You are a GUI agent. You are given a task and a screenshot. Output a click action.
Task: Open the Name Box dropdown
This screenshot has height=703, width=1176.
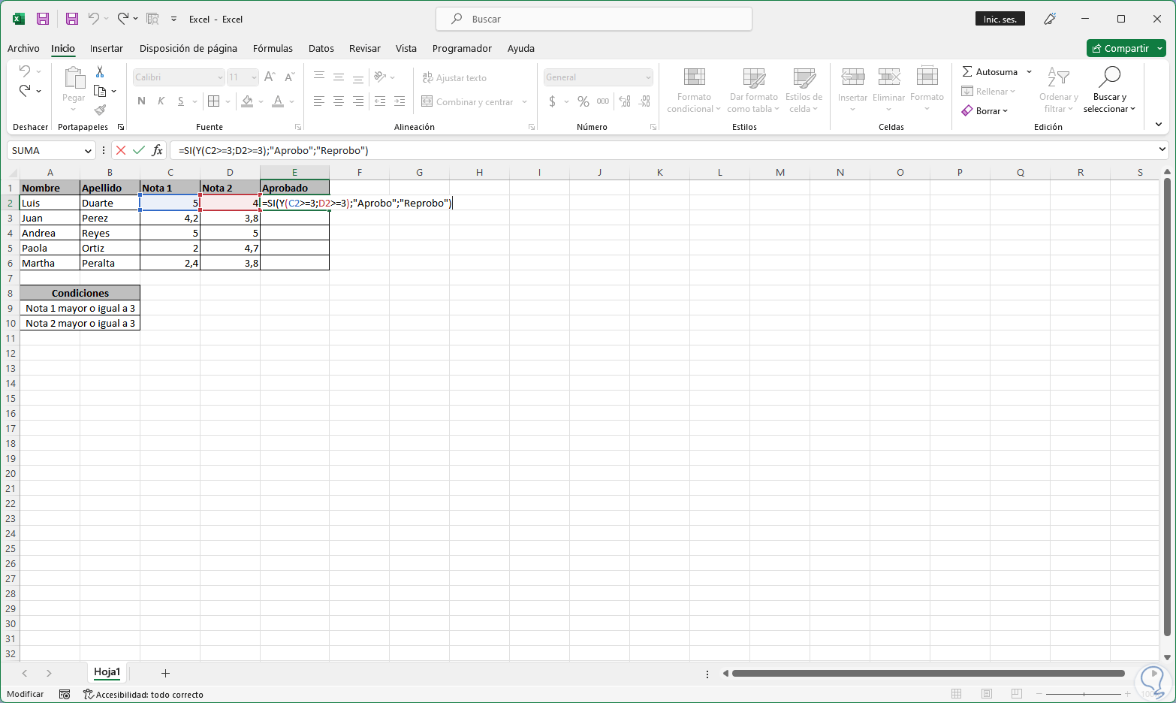[88, 151]
